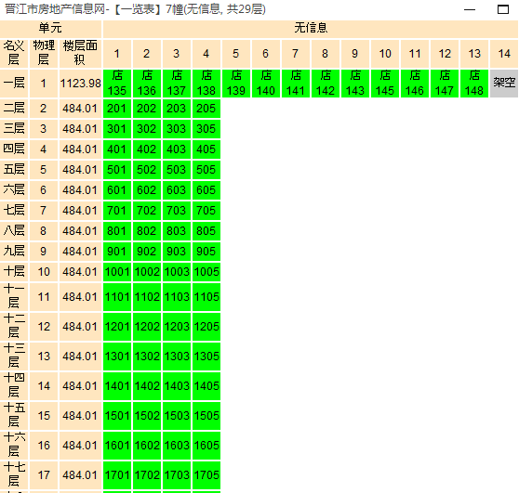The width and height of the screenshot is (519, 493).
Task: Select shop unit 店135 on first floor
Action: (117, 84)
